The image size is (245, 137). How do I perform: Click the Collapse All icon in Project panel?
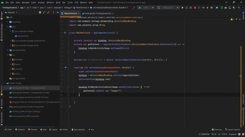[48, 13]
